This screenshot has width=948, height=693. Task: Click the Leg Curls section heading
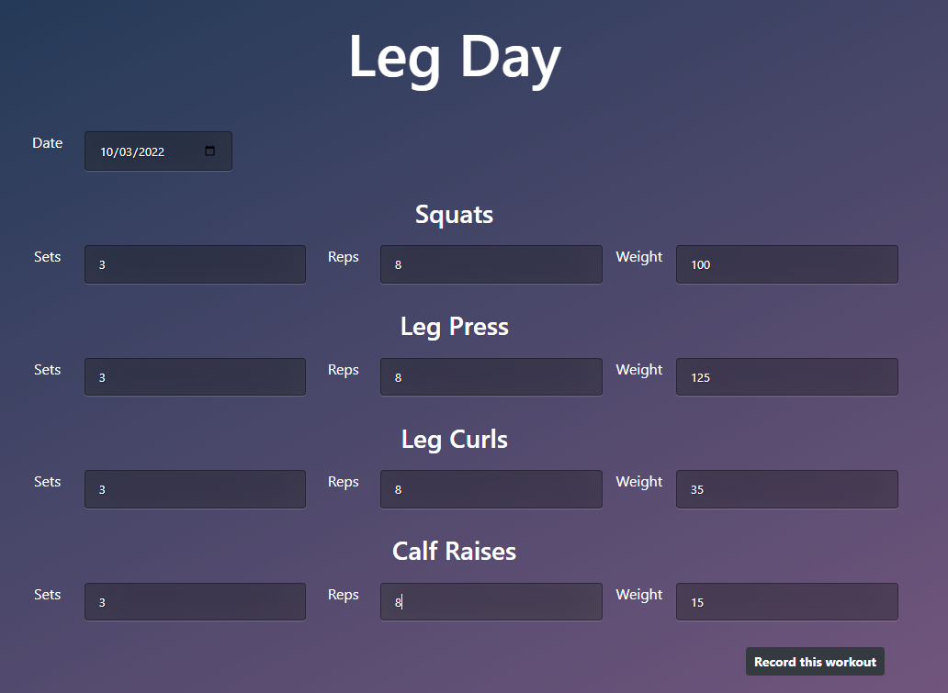pyautogui.click(x=454, y=440)
